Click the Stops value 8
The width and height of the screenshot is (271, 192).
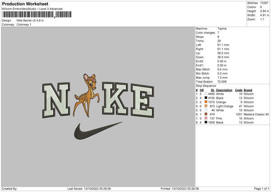pos(218,37)
